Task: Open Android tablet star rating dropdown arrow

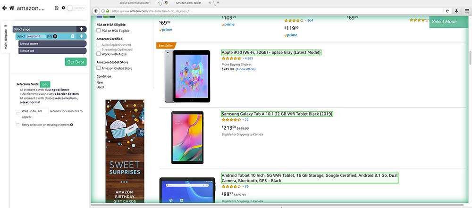Action: [243, 187]
